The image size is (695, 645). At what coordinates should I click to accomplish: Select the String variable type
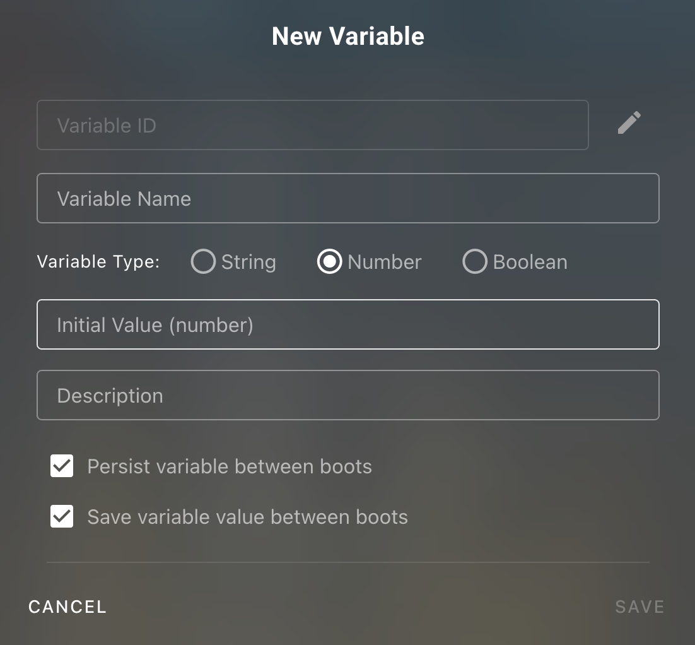click(203, 261)
